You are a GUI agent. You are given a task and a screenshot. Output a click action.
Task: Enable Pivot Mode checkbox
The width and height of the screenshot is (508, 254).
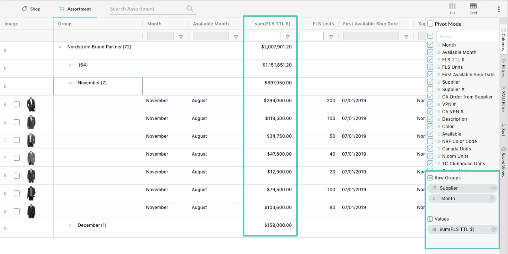coord(430,24)
